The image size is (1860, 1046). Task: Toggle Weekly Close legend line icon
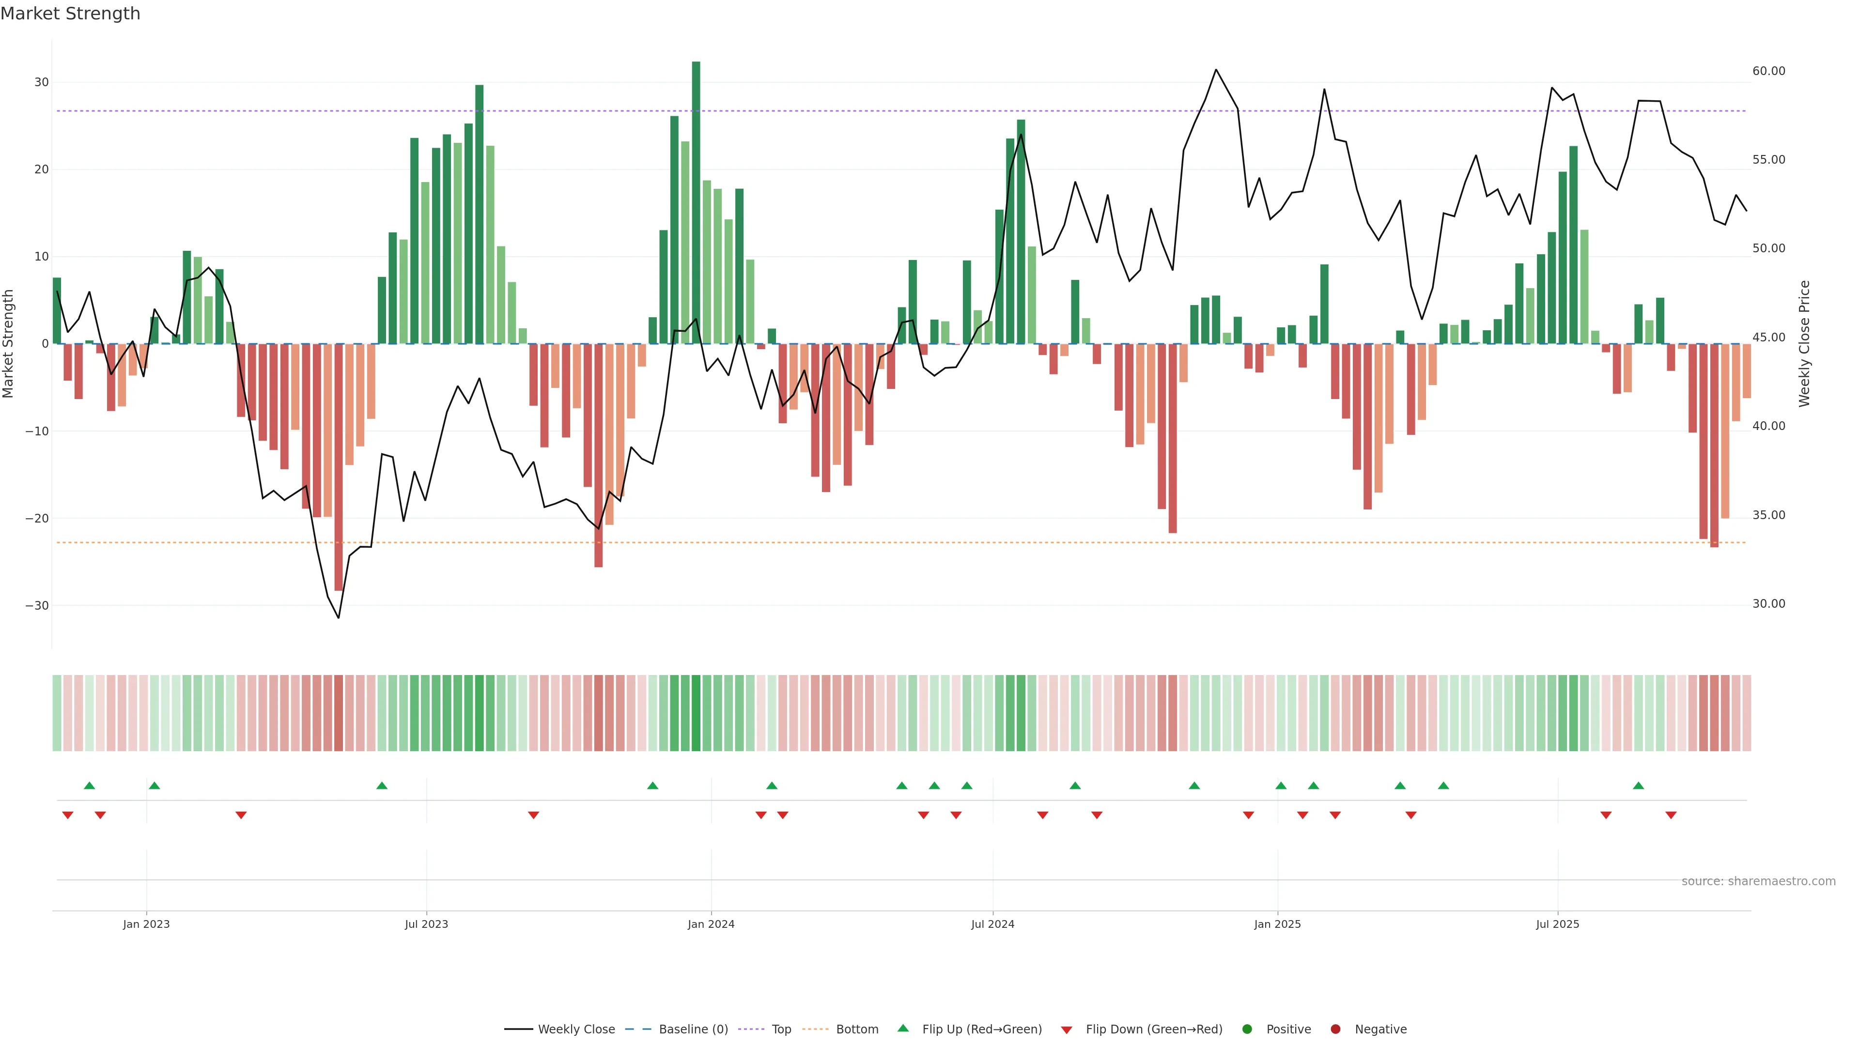coord(518,1030)
